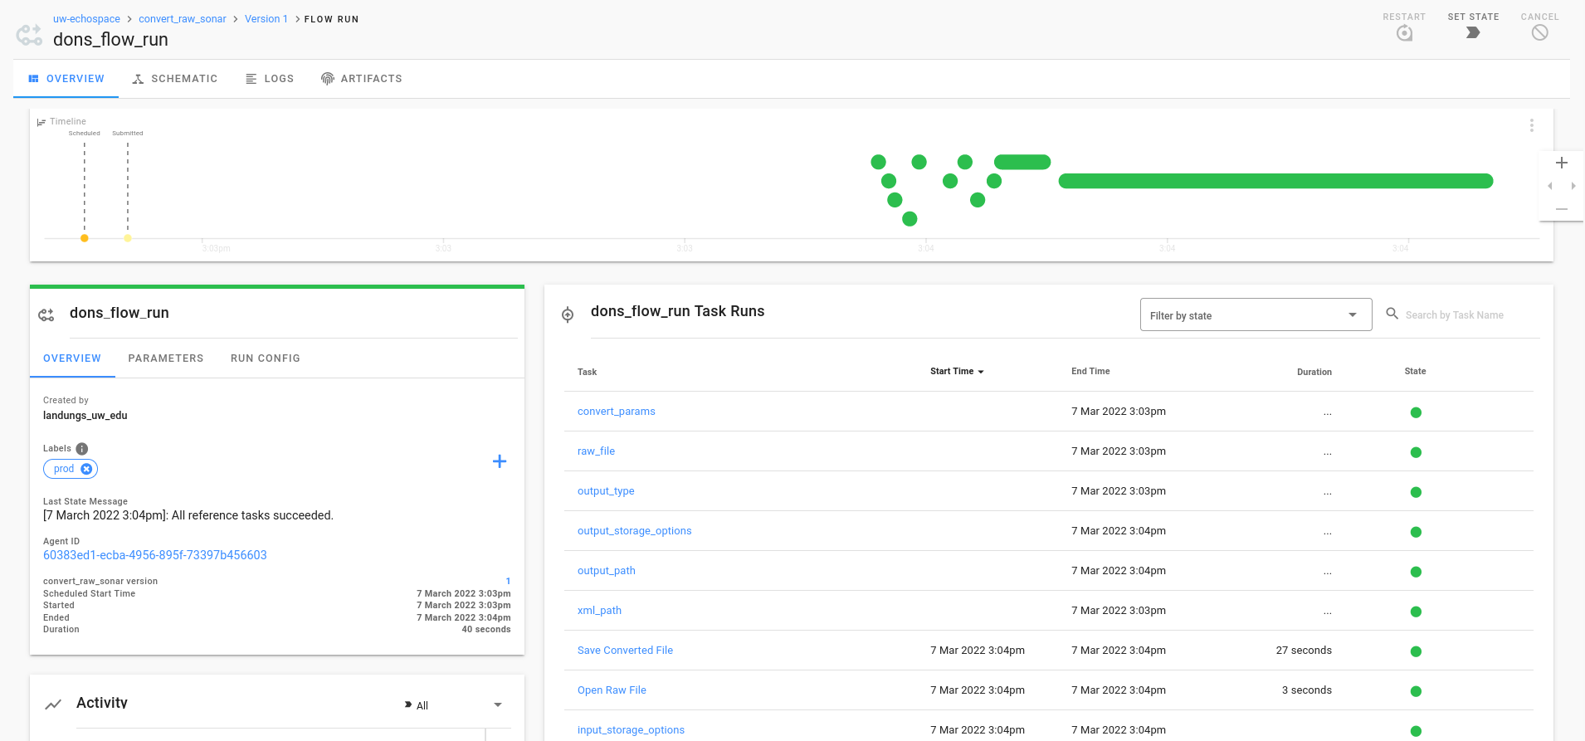Click the Labels info icon
Viewport: 1585px width, 741px height.
[82, 449]
